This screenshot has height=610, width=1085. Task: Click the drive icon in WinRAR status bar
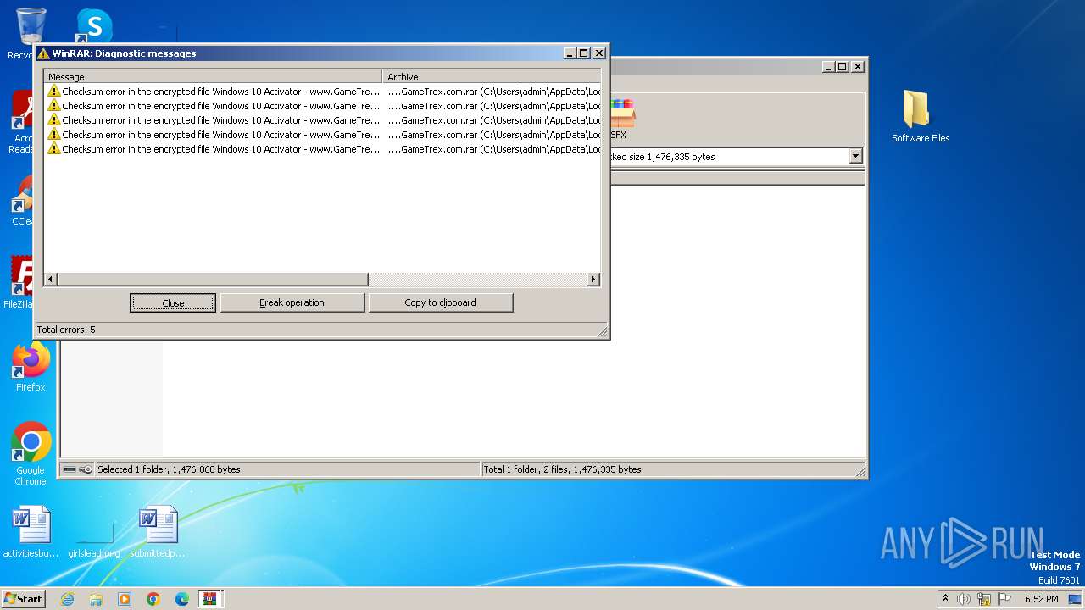click(x=70, y=469)
